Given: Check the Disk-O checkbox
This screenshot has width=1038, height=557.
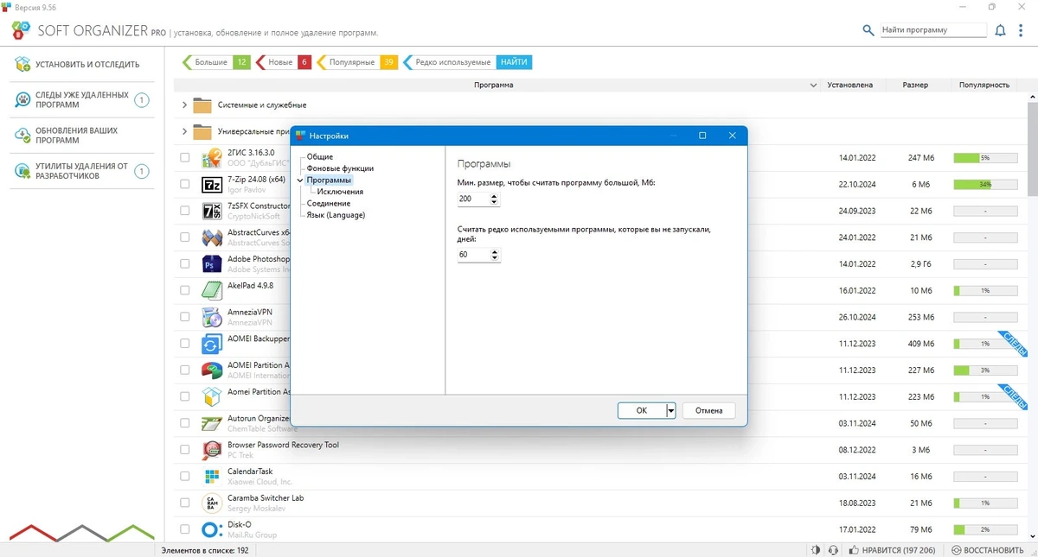Looking at the screenshot, I should coord(185,529).
